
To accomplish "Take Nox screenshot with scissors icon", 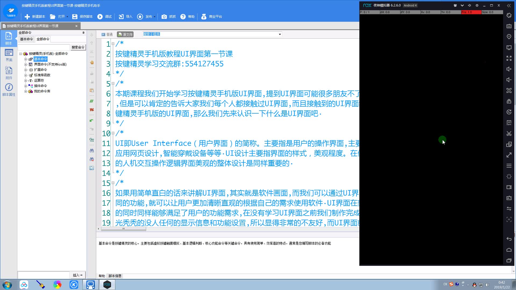I will point(509,133).
